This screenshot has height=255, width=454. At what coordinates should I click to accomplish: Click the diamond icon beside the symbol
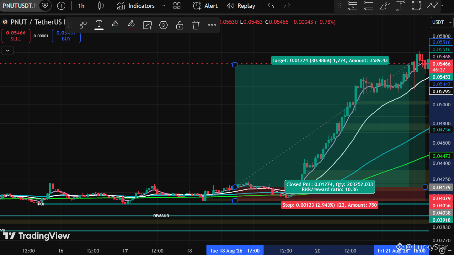tap(45, 6)
